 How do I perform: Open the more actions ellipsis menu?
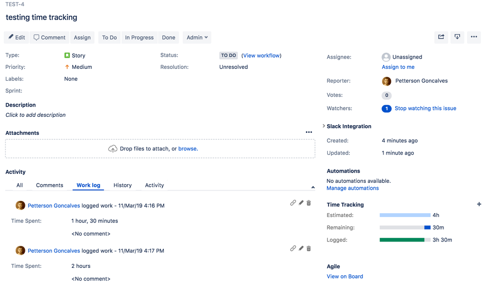[x=474, y=37]
